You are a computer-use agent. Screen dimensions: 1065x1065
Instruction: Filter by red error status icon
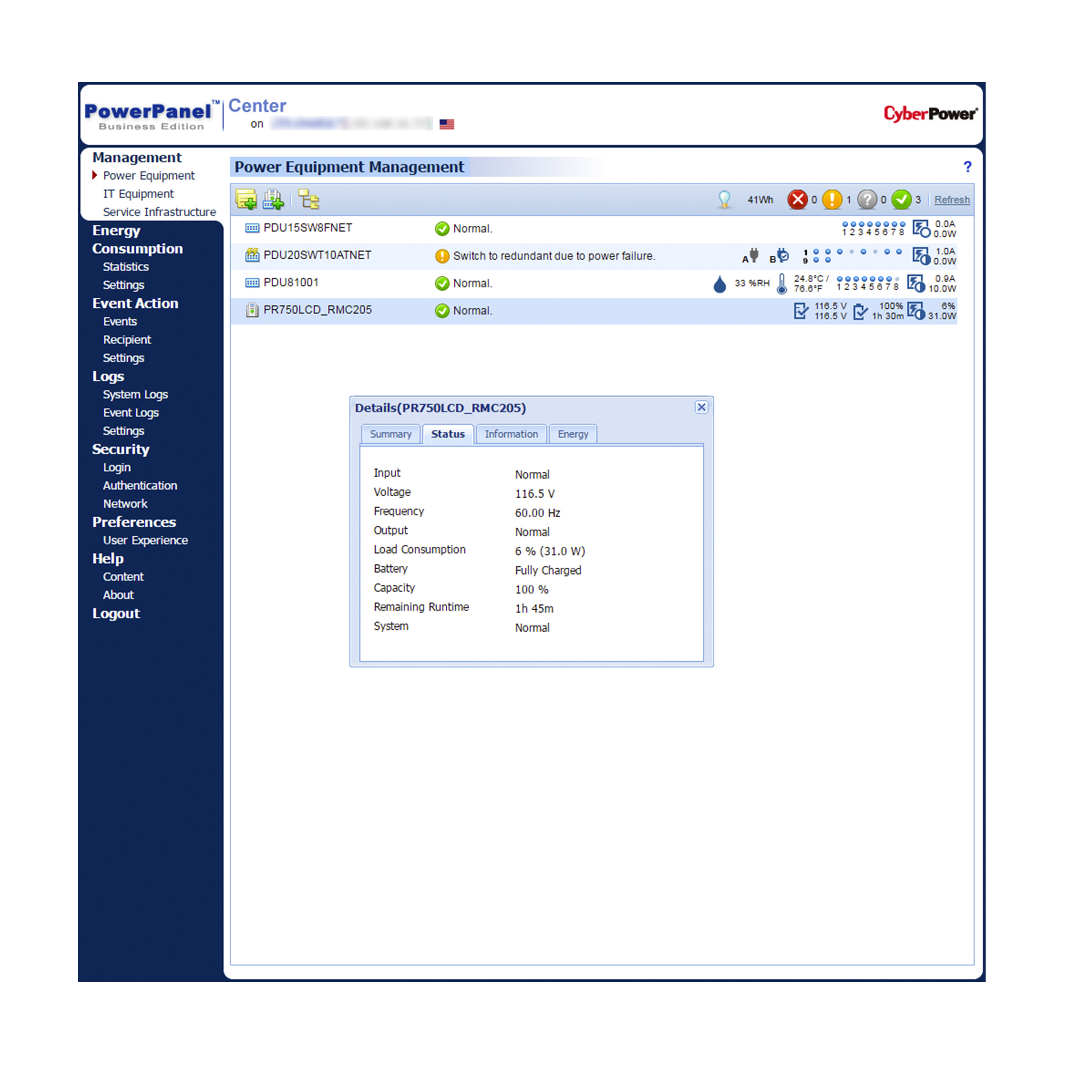(797, 200)
